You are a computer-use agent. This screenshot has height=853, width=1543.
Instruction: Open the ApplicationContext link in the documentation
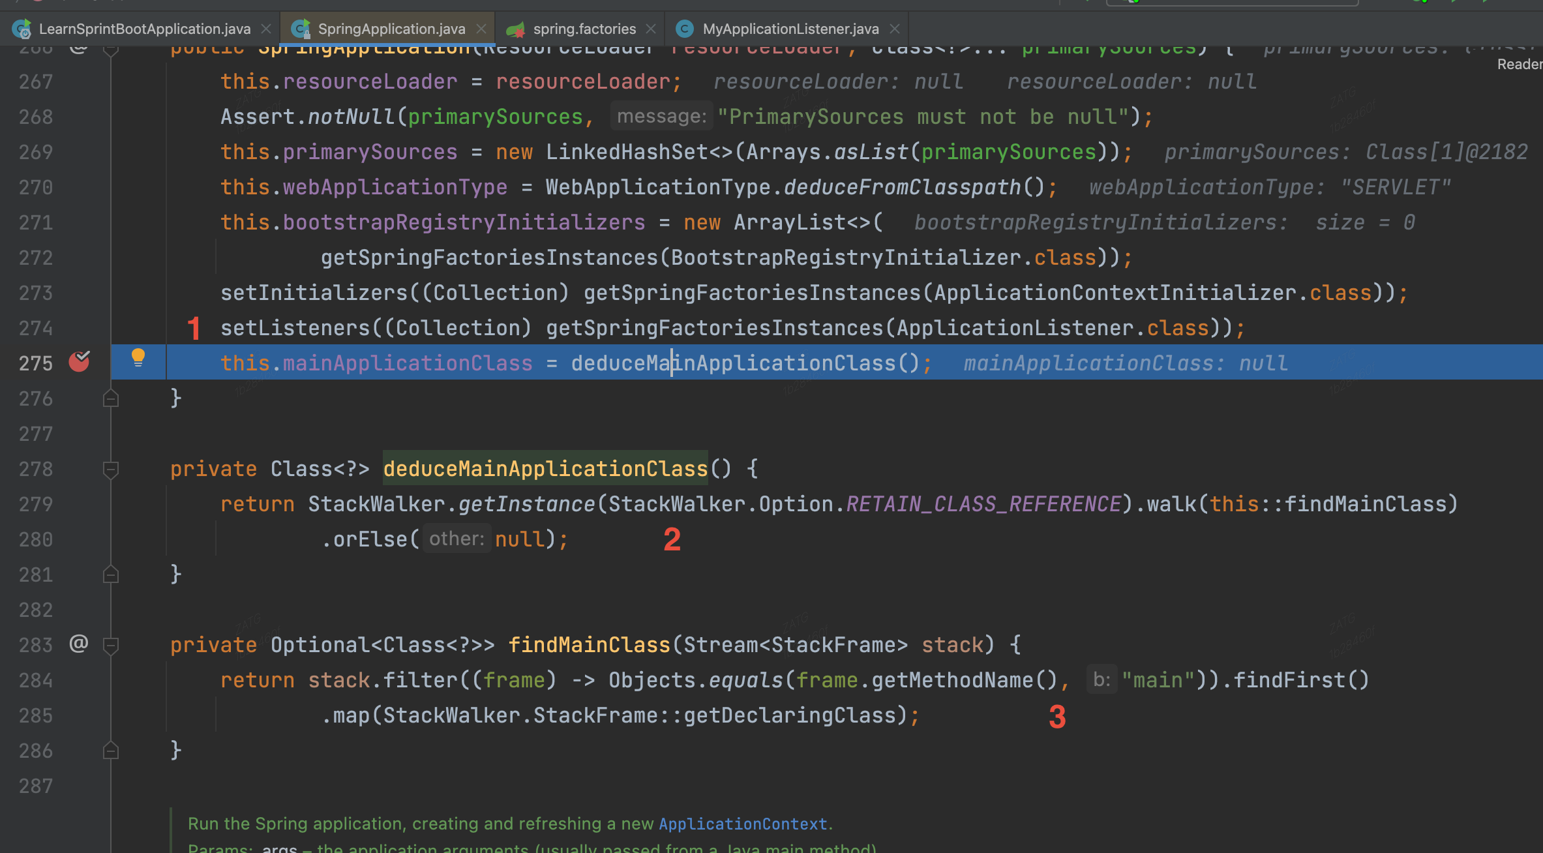pos(743,824)
